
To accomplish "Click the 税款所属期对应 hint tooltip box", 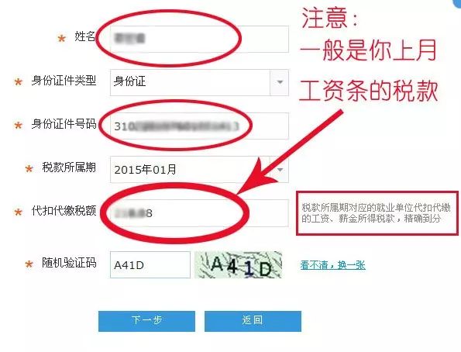I will 377,213.
